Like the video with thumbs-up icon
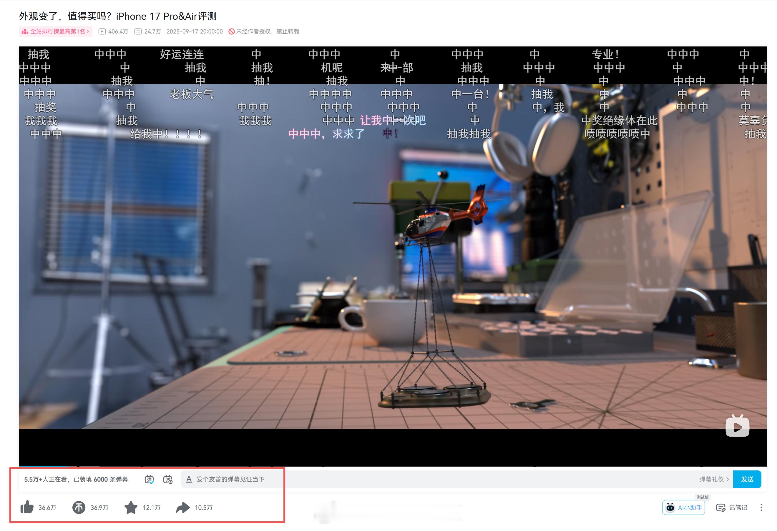The width and height of the screenshot is (777, 531). point(27,507)
